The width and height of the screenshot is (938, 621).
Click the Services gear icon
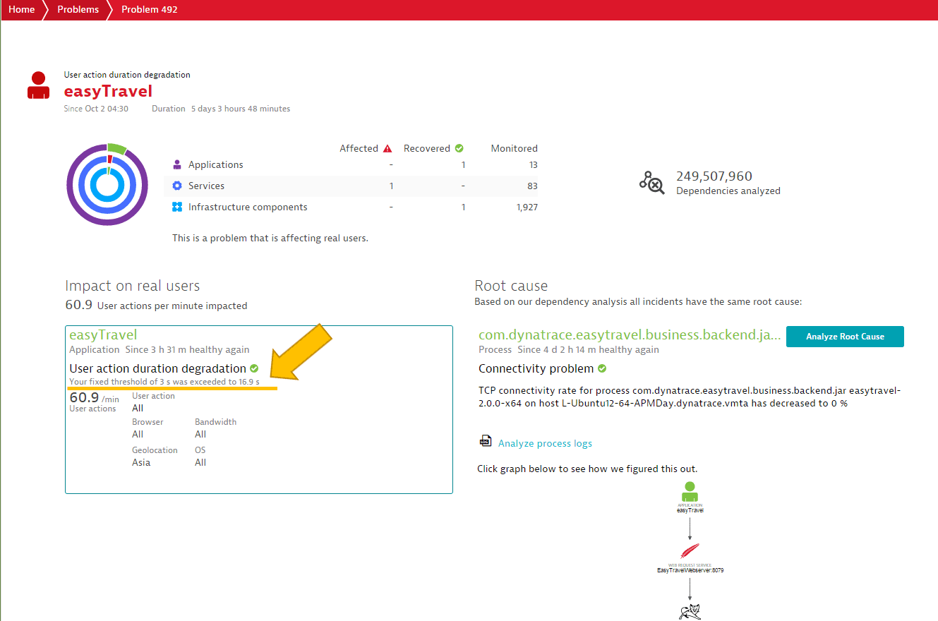click(177, 186)
